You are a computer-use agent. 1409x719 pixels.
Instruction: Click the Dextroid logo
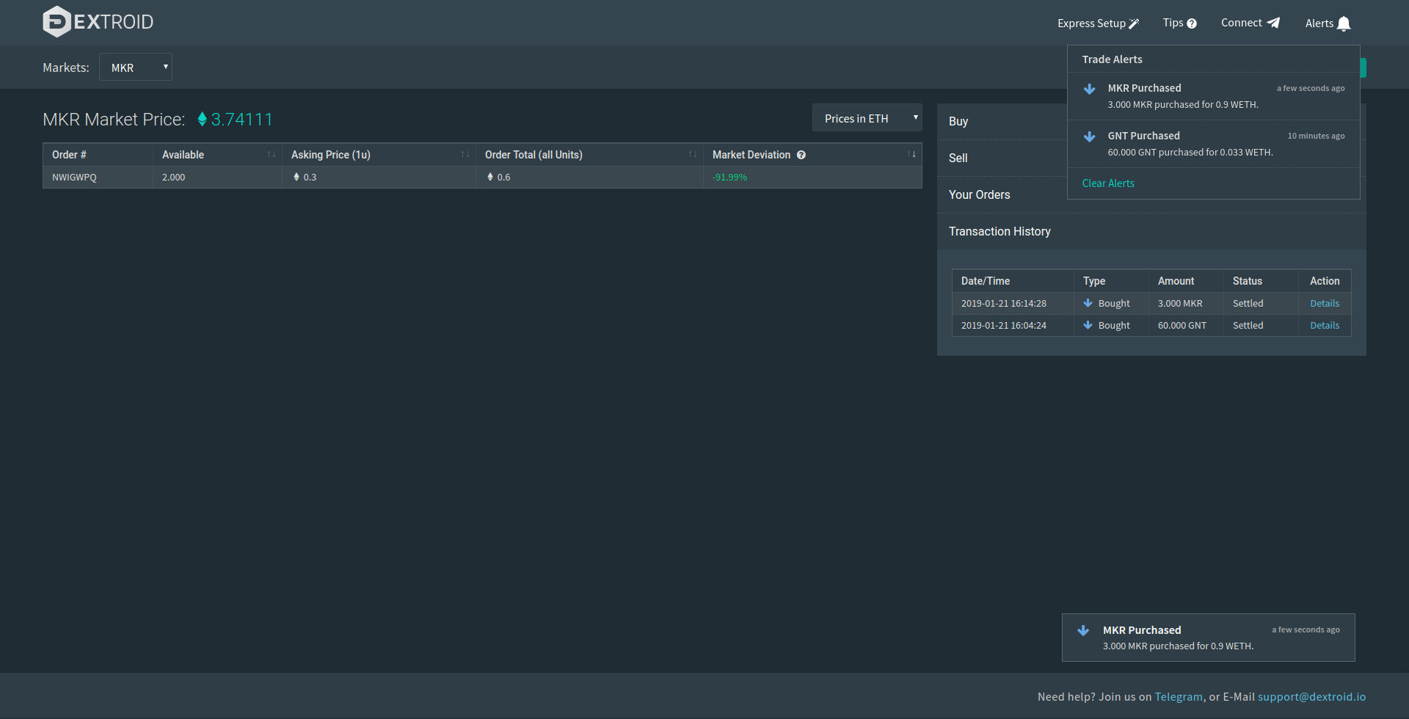click(98, 22)
